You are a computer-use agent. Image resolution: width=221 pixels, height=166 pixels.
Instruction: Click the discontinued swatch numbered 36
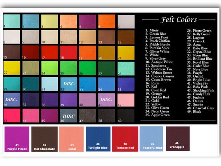click(12, 99)
